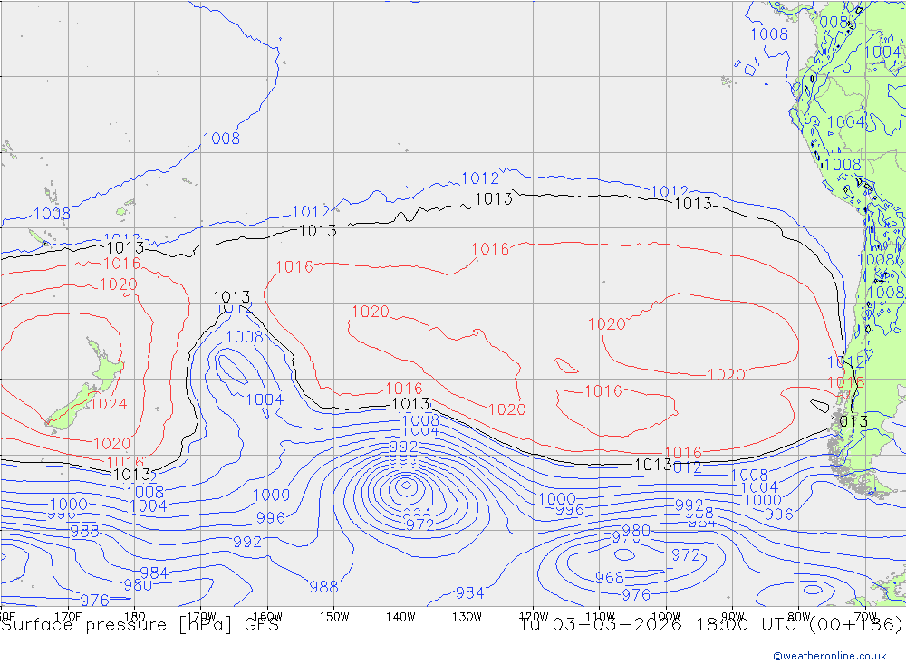This screenshot has width=906, height=664.
Task: Click the 80W longitude label
Action: pyautogui.click(x=799, y=617)
